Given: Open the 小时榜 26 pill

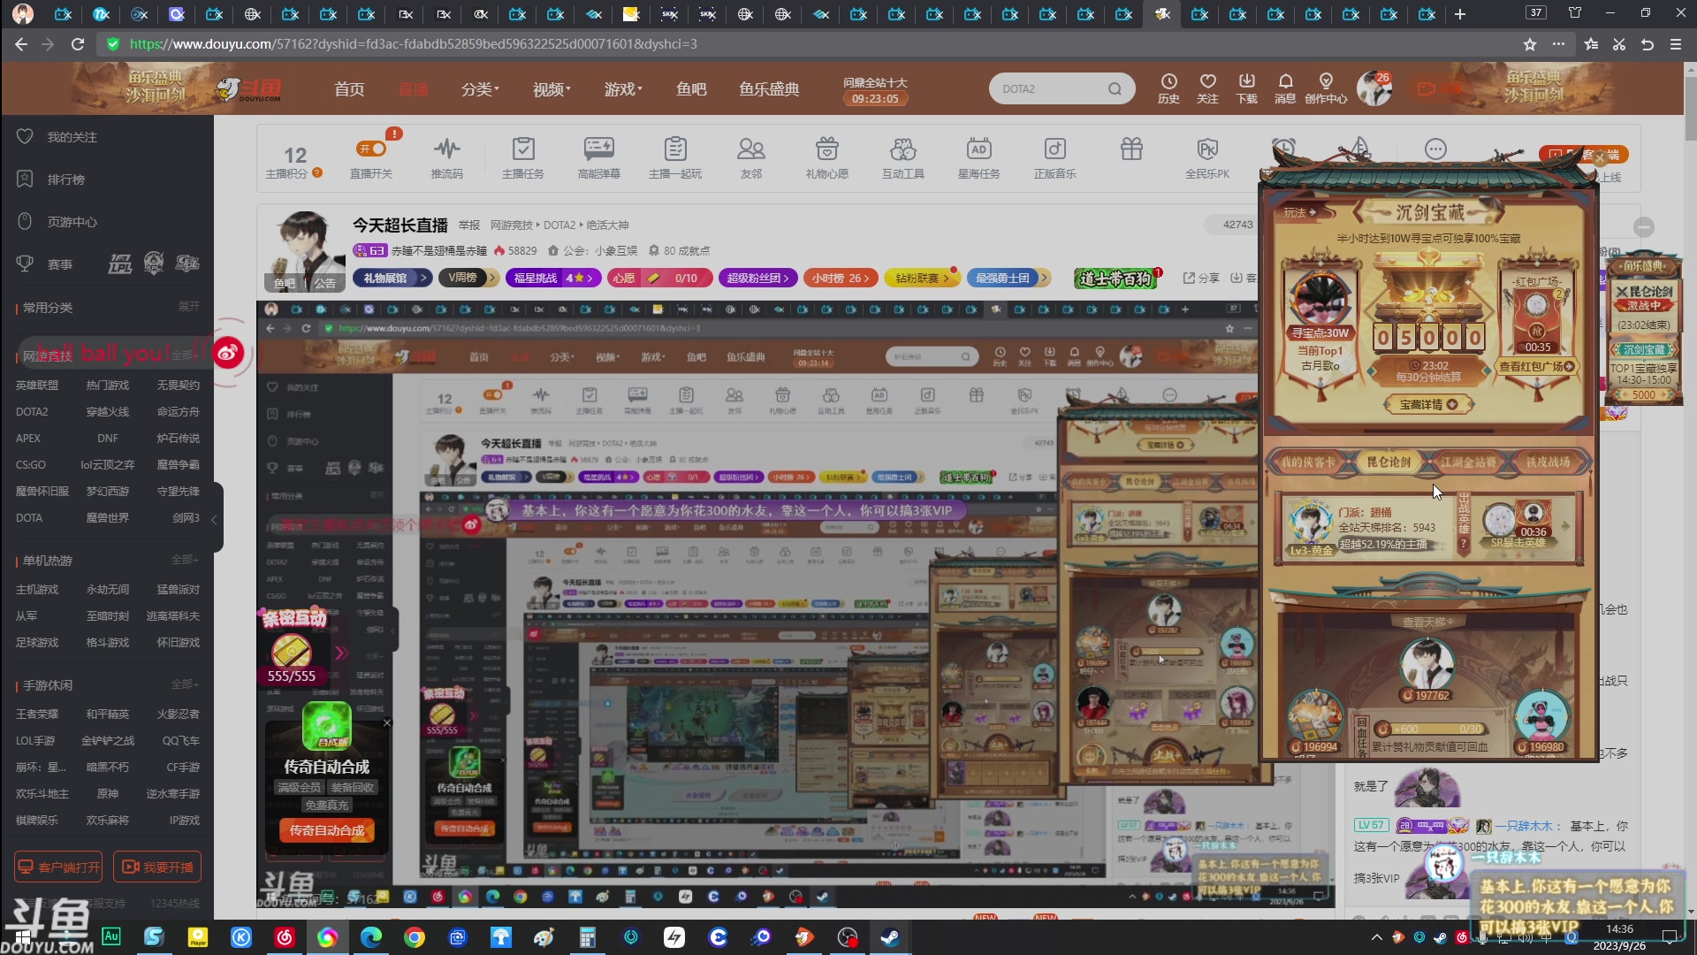Looking at the screenshot, I should 841,278.
